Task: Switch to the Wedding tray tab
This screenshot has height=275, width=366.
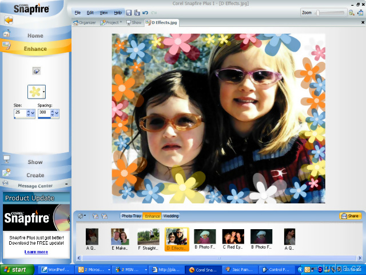Action: [x=171, y=216]
